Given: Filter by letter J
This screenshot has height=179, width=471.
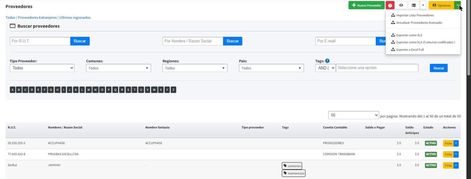Looking at the screenshot, I should pos(69,90).
